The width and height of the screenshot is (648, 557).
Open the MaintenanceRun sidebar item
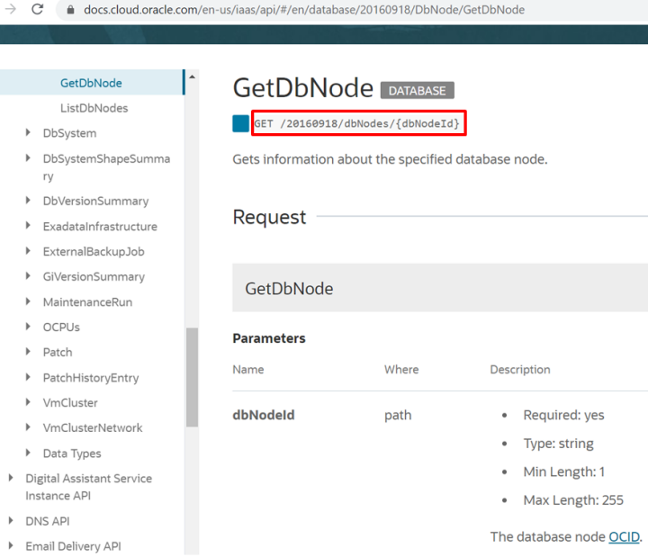[x=87, y=302]
